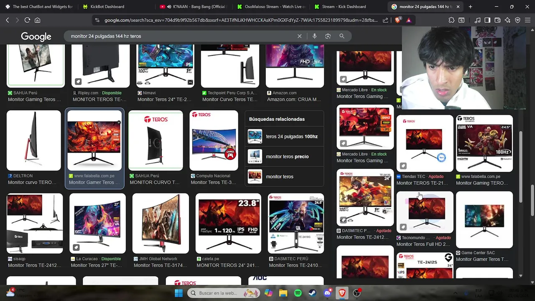This screenshot has height=301, width=535.
Task: Close the monitor 24 pulgadas tab
Action: (458, 7)
